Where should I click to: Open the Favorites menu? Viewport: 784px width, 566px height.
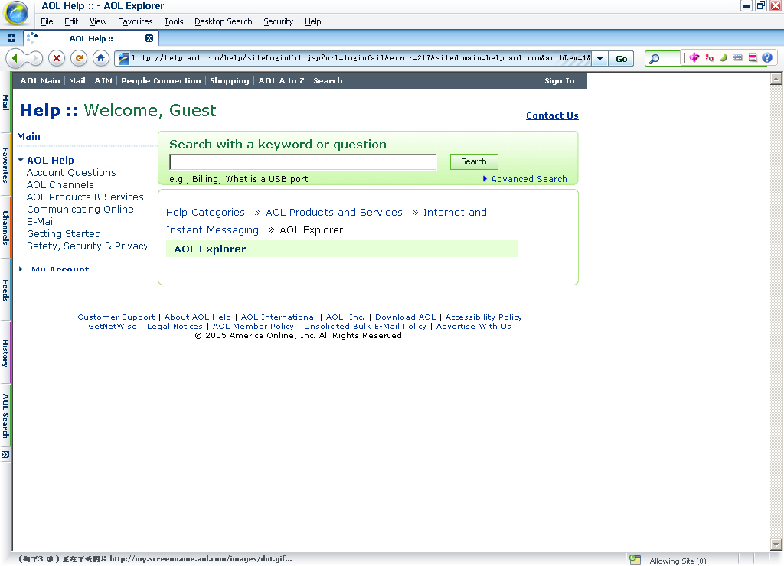135,21
